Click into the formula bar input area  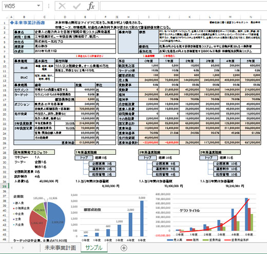tap(183, 6)
